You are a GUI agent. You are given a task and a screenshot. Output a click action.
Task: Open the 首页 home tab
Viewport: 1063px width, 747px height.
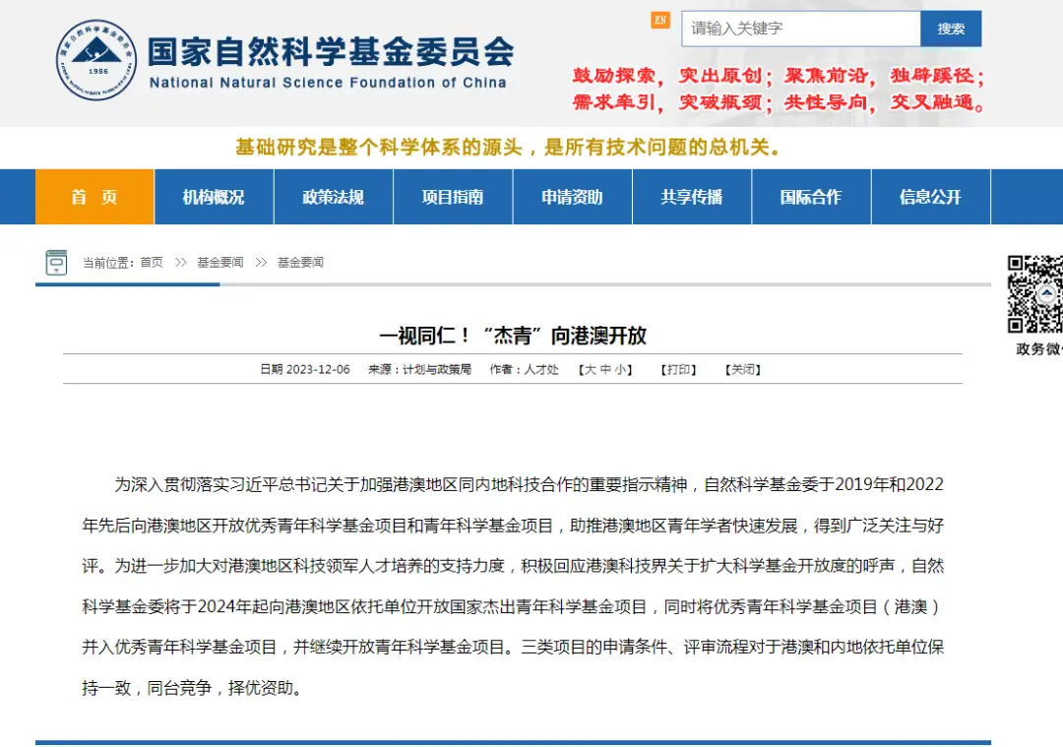click(94, 197)
